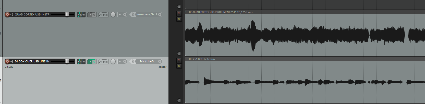Image resolution: width=425 pixels, height=104 pixels.
Task: Toggle FX bypass power on the DI BOX track
Action: point(94,62)
